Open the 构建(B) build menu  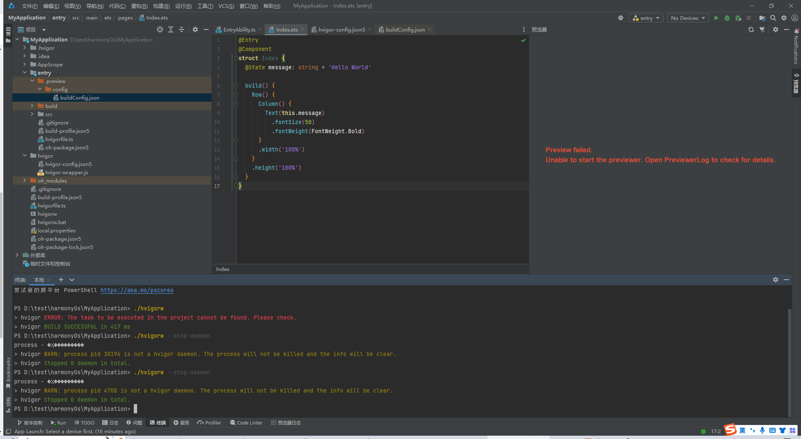[161, 6]
